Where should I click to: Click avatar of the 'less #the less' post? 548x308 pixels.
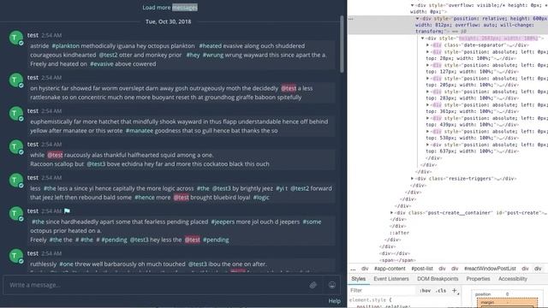tap(16, 181)
